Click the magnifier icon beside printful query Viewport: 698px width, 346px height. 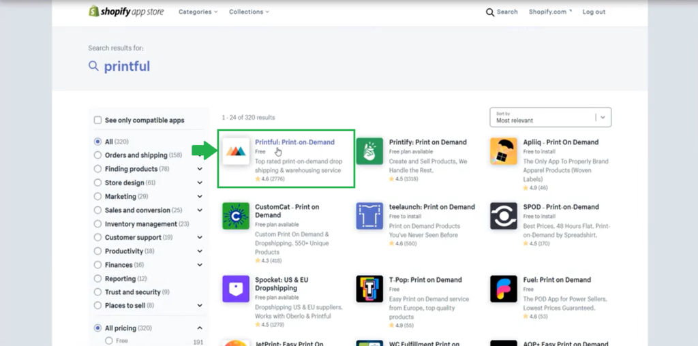(93, 66)
